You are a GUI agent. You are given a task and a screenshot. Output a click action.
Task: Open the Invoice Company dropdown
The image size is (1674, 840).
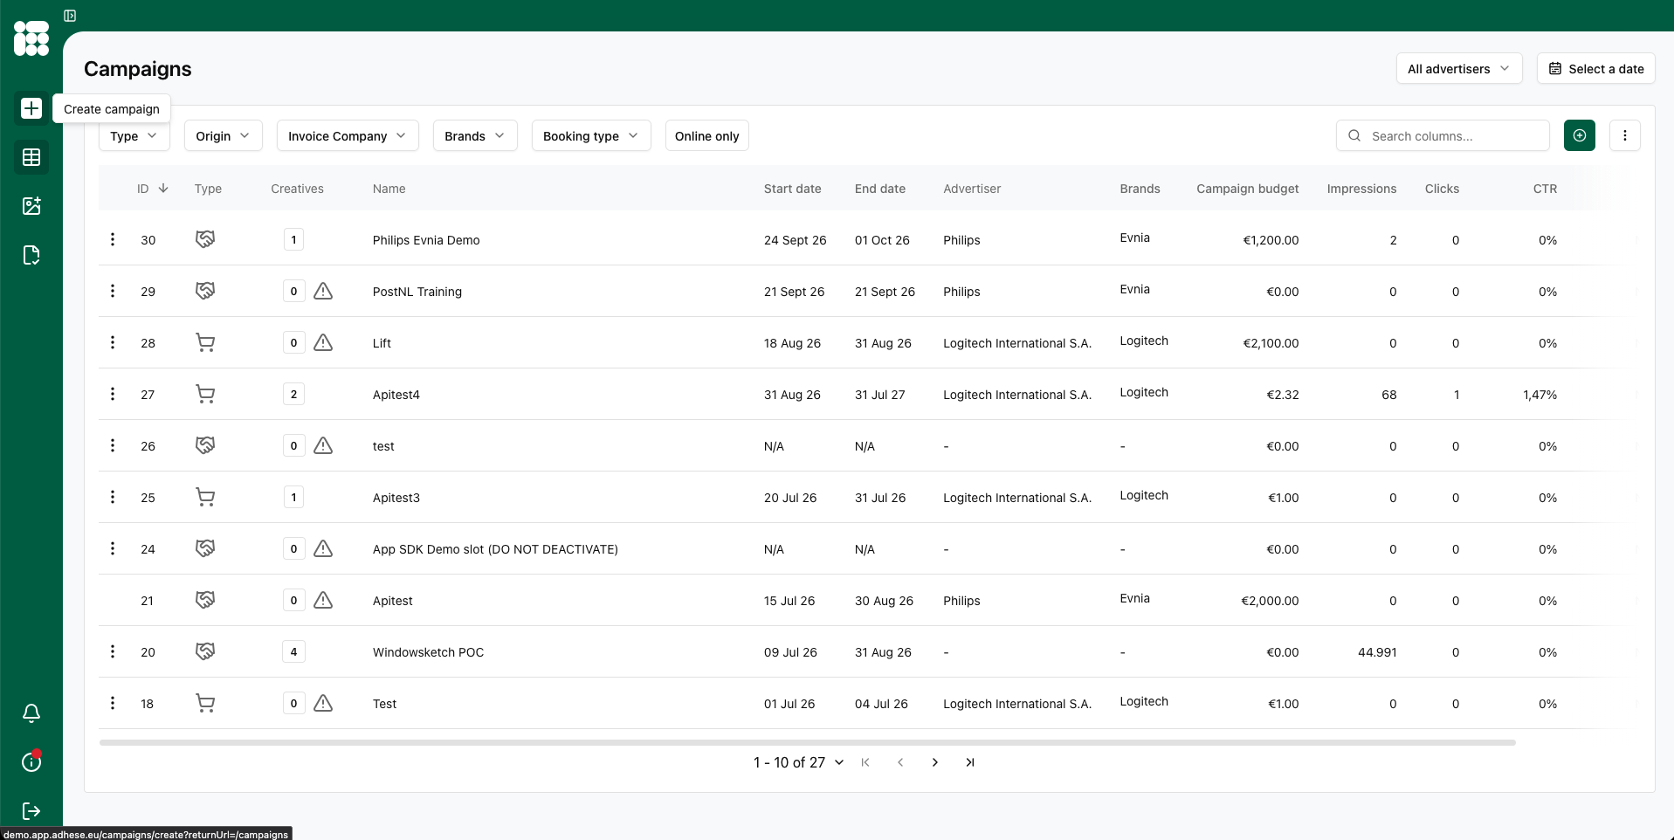tap(348, 135)
